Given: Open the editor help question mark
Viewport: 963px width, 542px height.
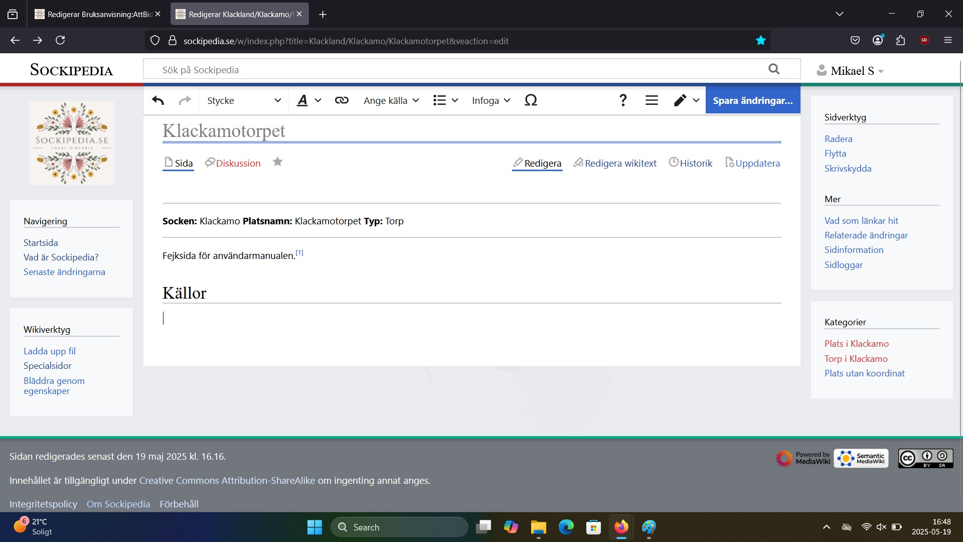Looking at the screenshot, I should pos(623,100).
